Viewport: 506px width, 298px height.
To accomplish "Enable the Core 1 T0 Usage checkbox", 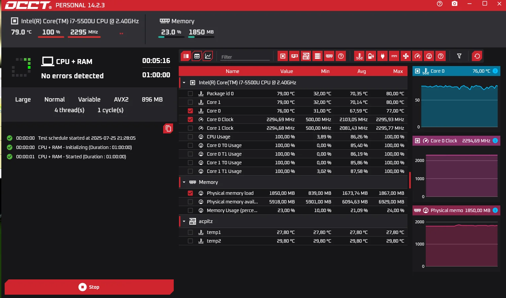I will point(190,163).
